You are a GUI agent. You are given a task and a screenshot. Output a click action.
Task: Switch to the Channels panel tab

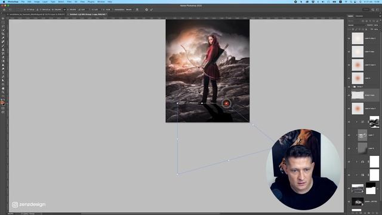click(359, 16)
